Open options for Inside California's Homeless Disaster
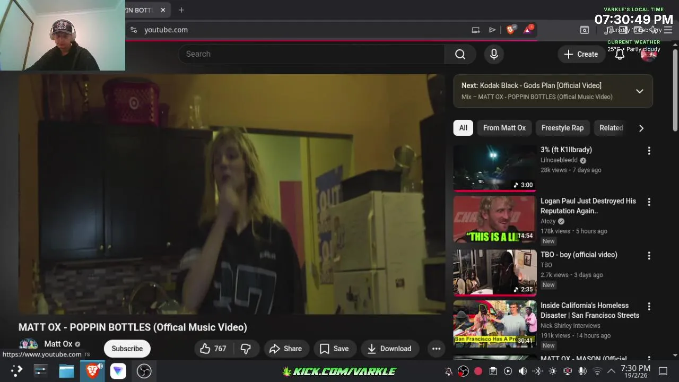The height and width of the screenshot is (382, 679). coord(649,307)
